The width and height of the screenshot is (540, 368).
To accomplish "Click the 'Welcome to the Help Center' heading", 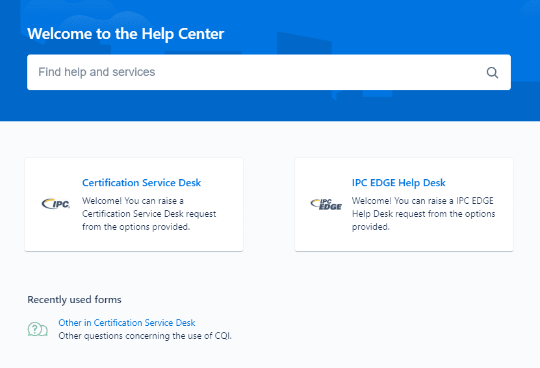I will [125, 34].
